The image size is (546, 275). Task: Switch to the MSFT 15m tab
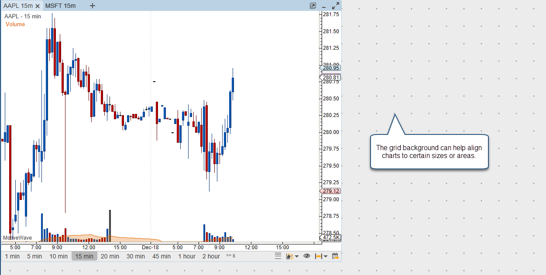pos(60,6)
